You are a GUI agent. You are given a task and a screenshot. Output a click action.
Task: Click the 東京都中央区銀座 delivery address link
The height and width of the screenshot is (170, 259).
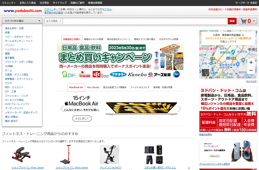tap(54, 12)
